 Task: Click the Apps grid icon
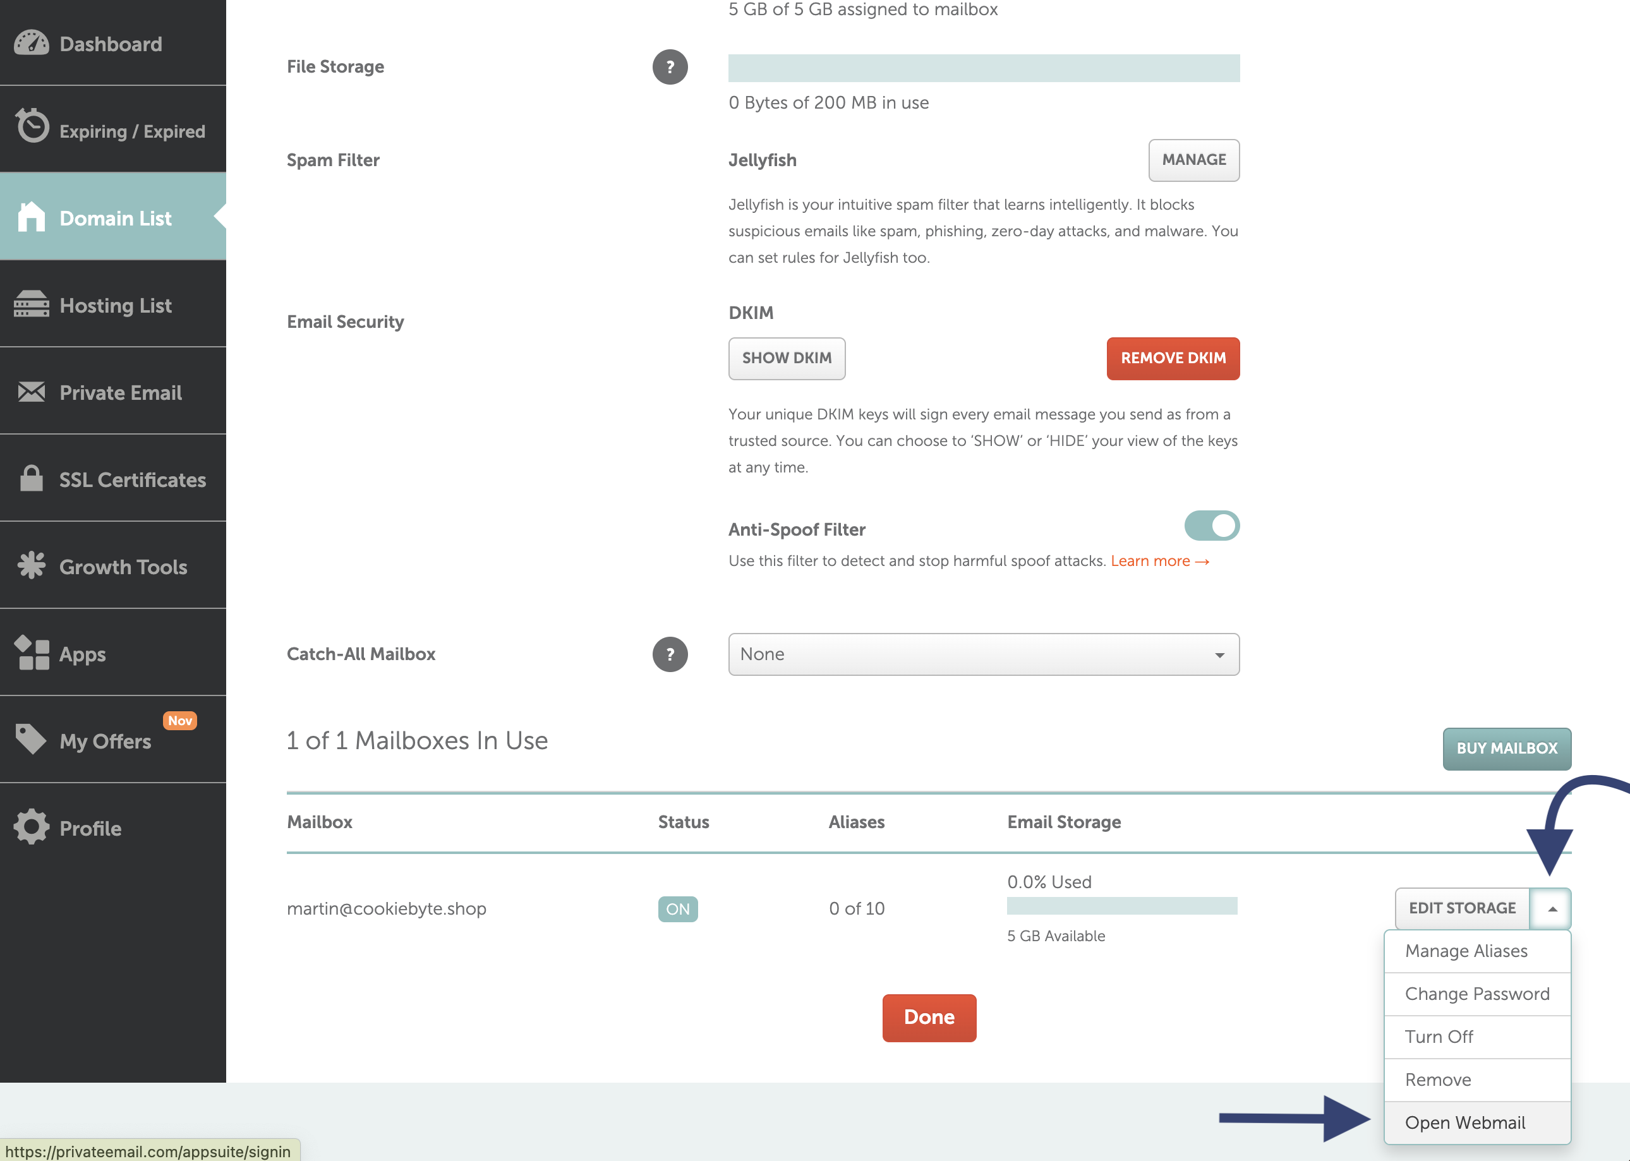click(32, 653)
